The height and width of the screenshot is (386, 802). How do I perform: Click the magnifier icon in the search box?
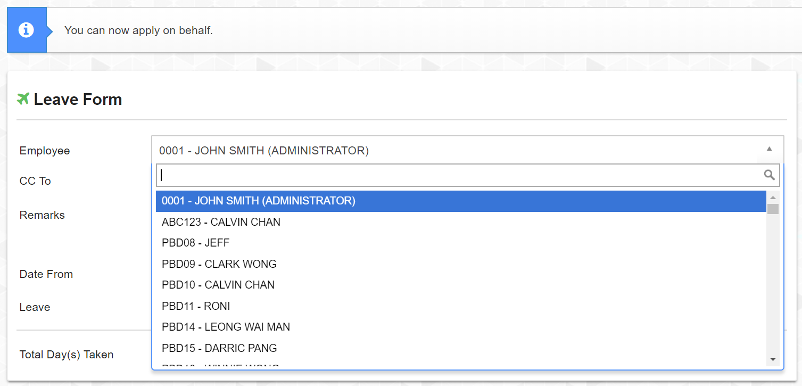tap(769, 175)
